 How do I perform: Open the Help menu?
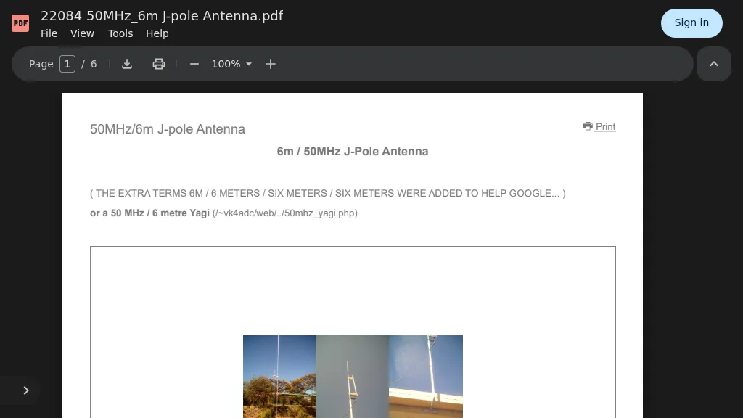coord(157,33)
